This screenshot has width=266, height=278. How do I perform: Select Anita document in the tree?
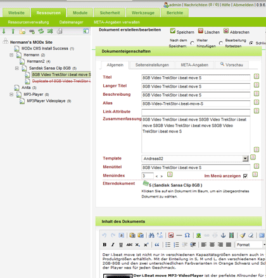click(26, 88)
